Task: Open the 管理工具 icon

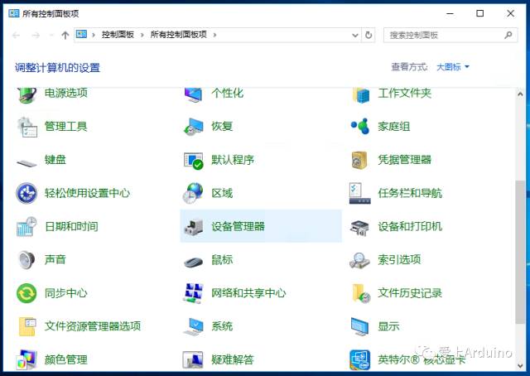Action: (27, 127)
